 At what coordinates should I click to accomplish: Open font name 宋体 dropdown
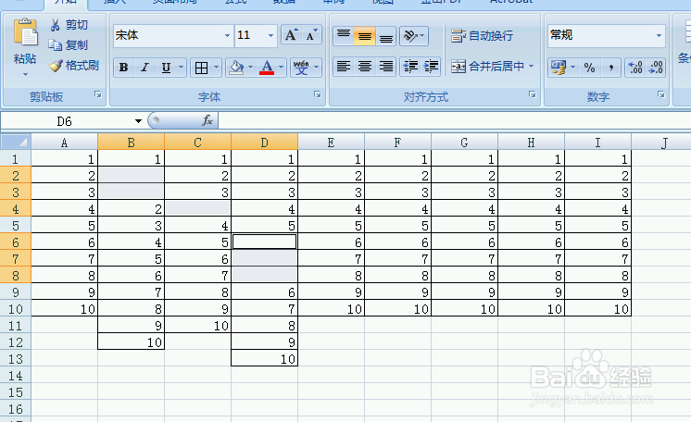click(x=227, y=35)
